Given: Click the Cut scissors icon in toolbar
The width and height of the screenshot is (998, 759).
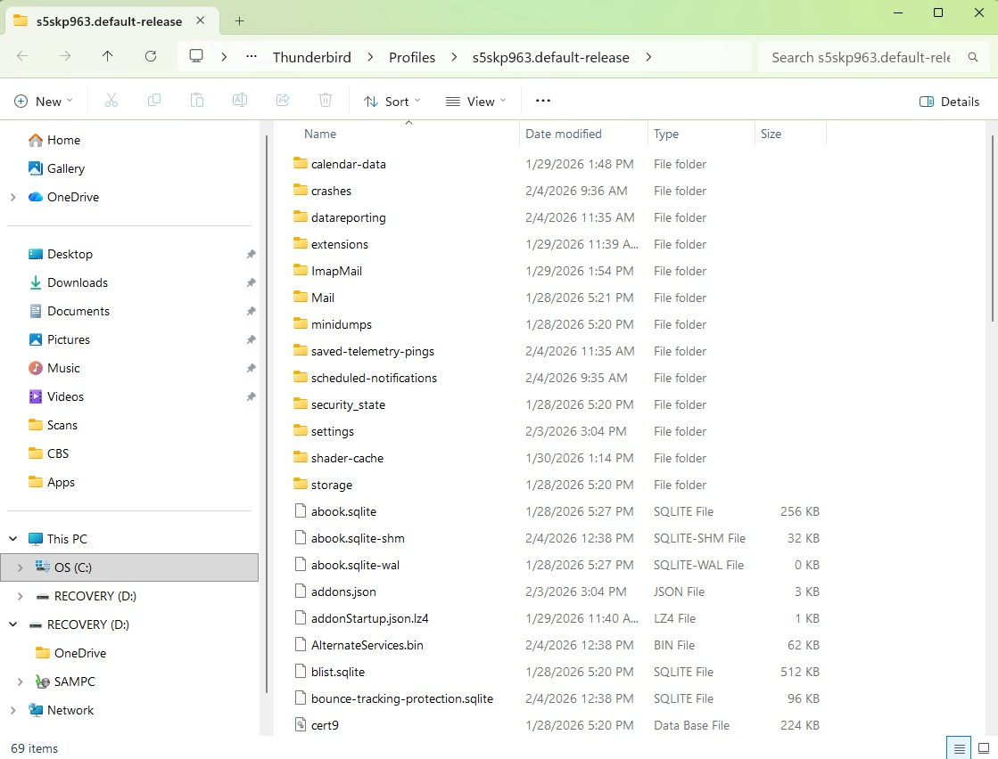Looking at the screenshot, I should (111, 101).
